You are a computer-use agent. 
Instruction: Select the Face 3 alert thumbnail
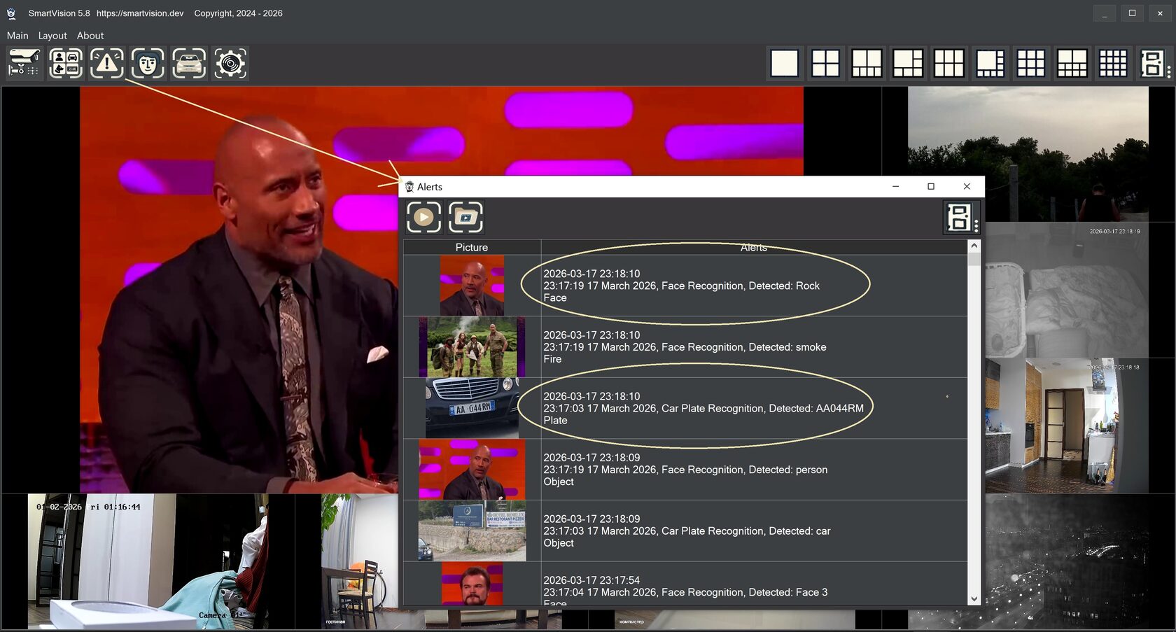pos(472,584)
